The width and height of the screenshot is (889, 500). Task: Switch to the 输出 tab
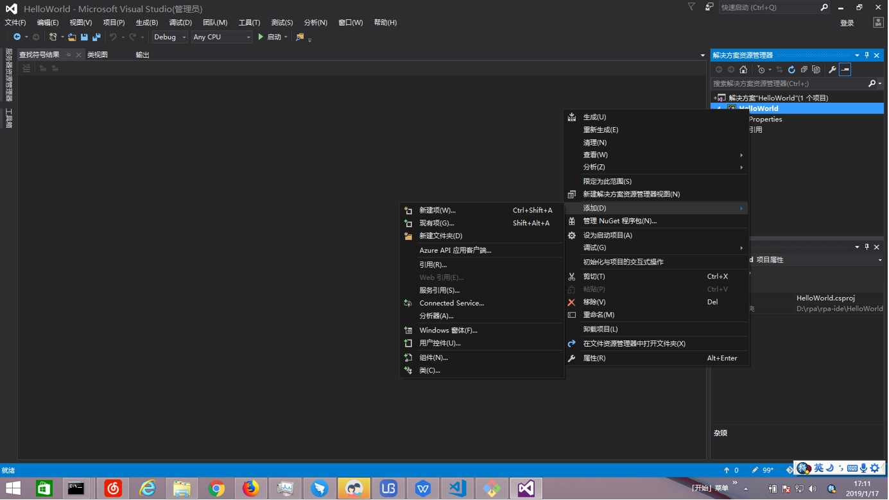142,55
